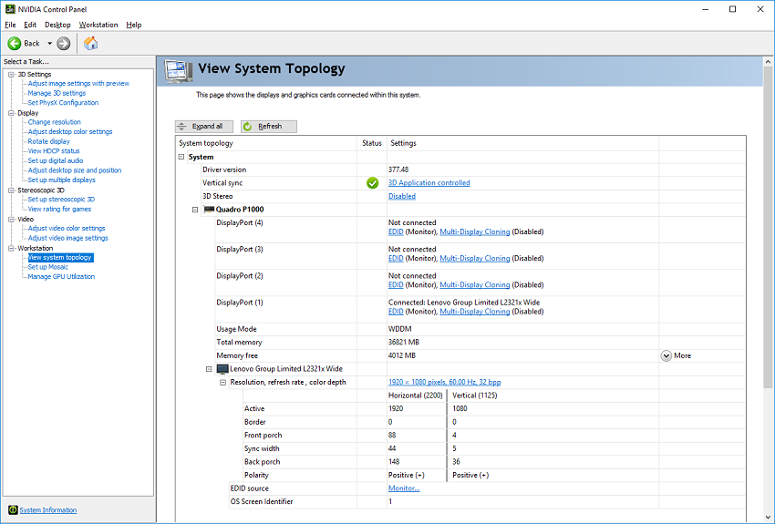Open Set up stereoscopic 3D
This screenshot has height=524, width=775.
pyautogui.click(x=61, y=200)
